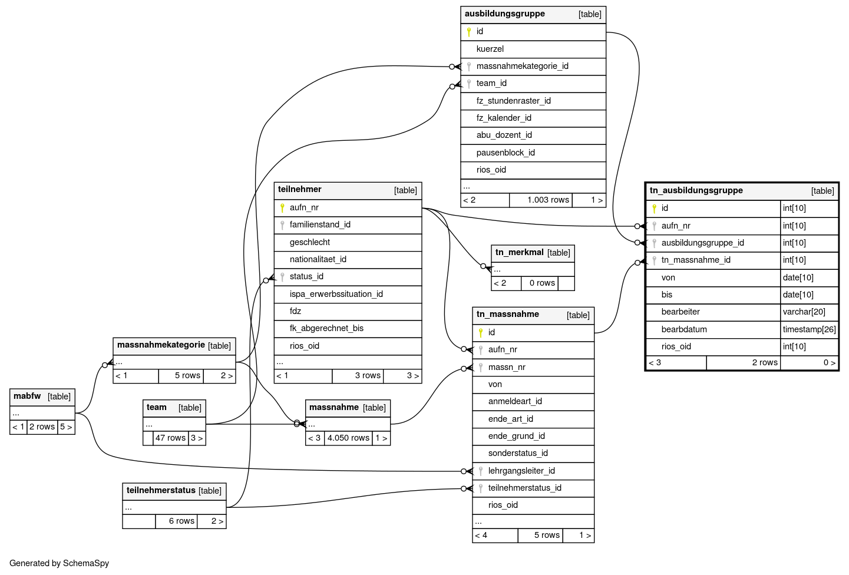Screen dimensions: 849x575
Task: Click the 4.050 rows count in massnahme
Action: point(348,438)
